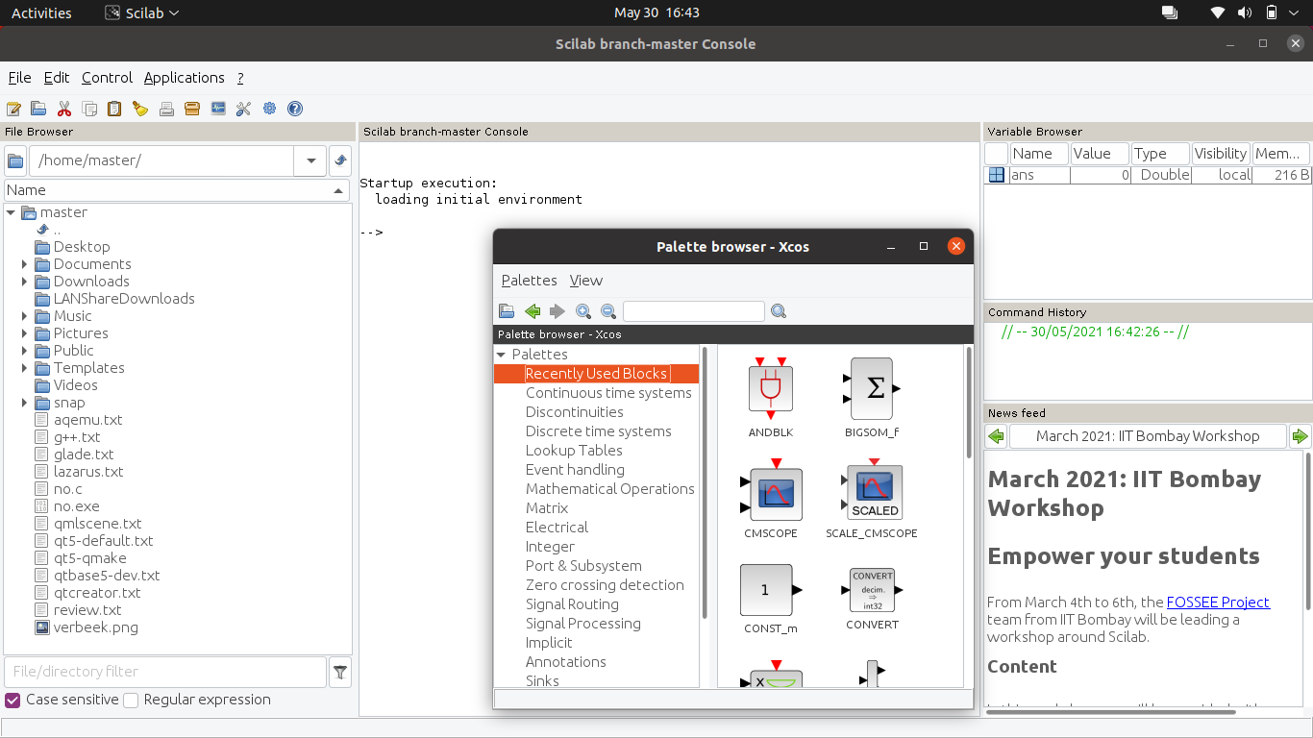Open the clock May 30 16:43
The height and width of the screenshot is (738, 1313).
point(656,13)
